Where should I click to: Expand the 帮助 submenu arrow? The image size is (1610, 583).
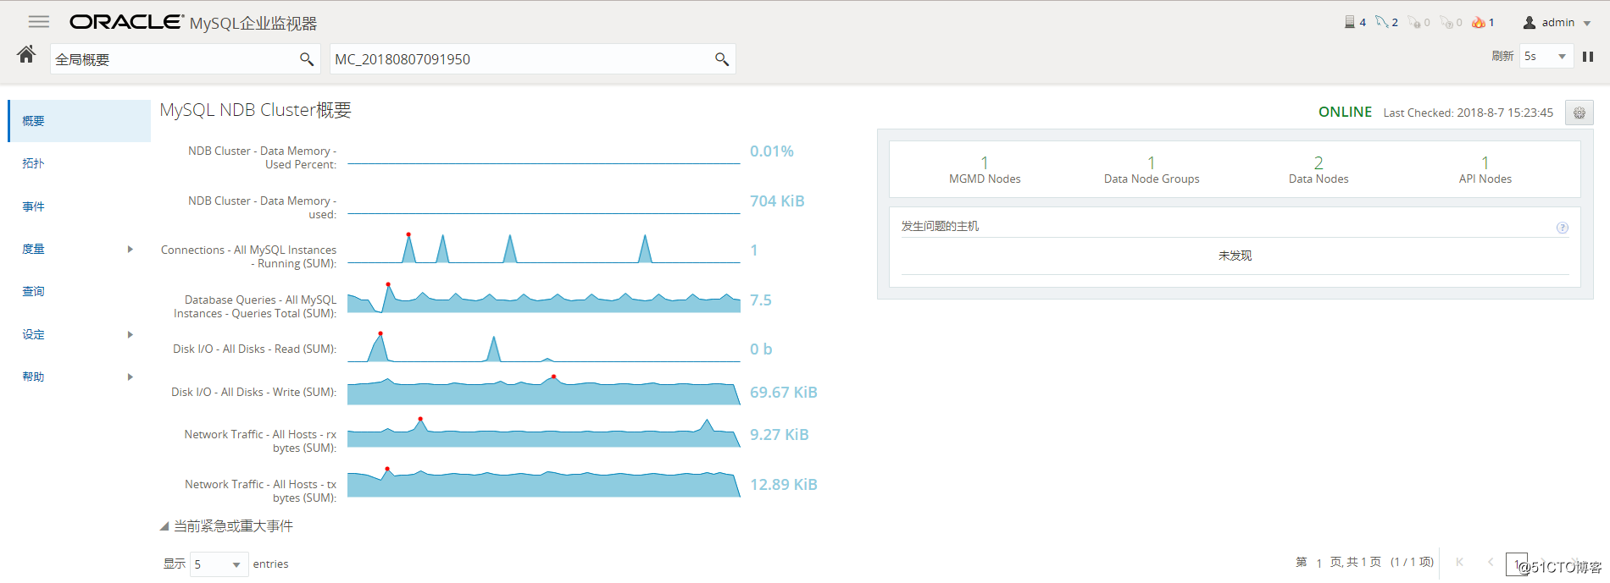pos(130,377)
